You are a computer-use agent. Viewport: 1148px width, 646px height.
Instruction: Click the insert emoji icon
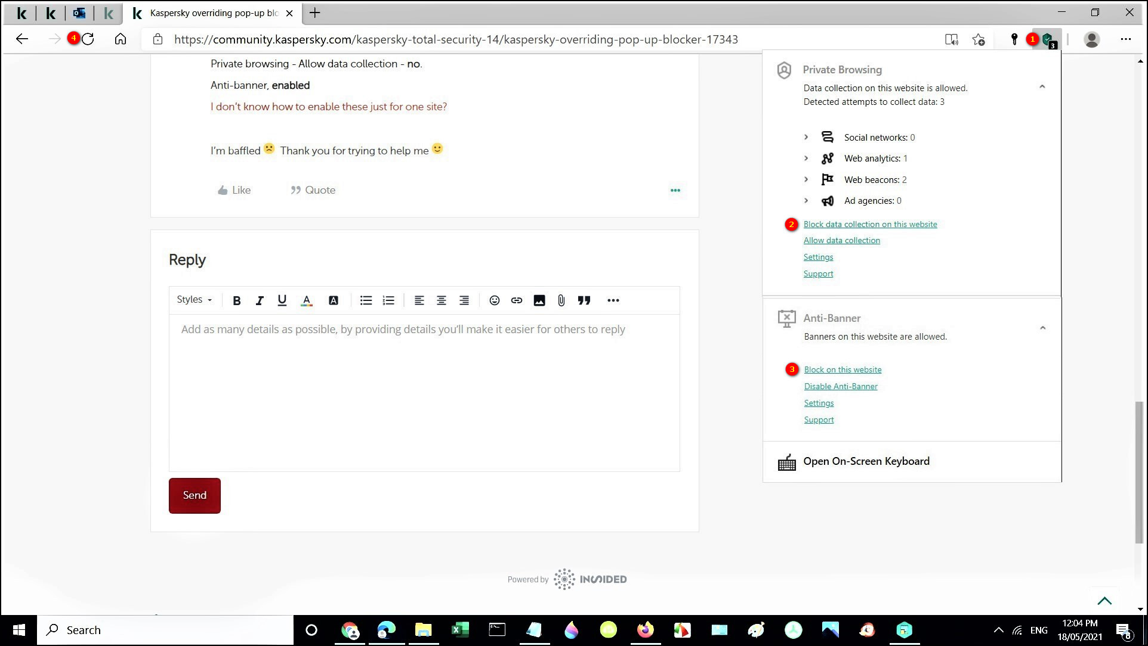pyautogui.click(x=494, y=300)
